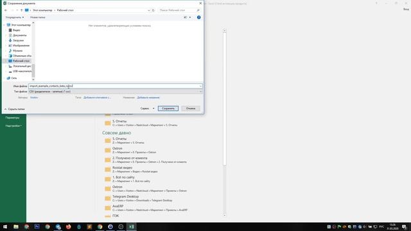Switch to Excel in the taskbar
Screen dimensions: 411x231
click(131, 227)
